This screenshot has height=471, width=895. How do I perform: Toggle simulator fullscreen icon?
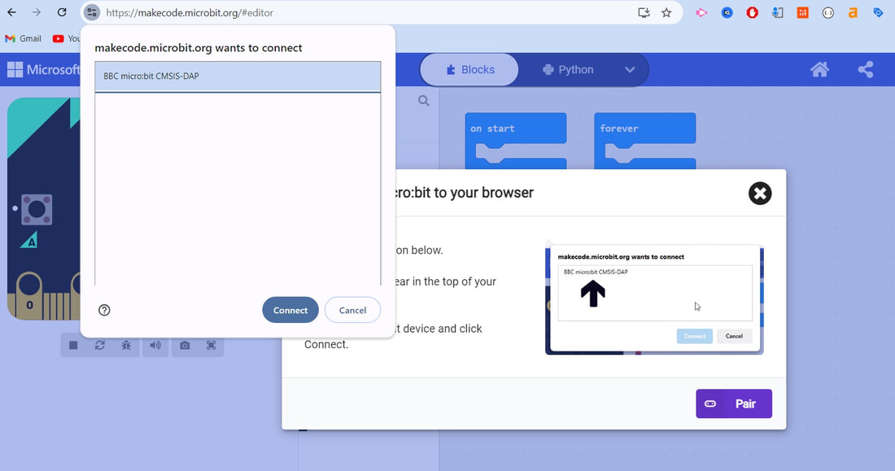[212, 346]
